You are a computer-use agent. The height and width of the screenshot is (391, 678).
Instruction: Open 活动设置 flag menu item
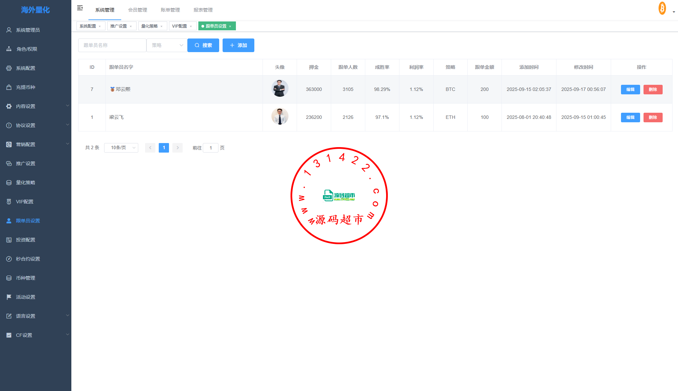pos(25,297)
